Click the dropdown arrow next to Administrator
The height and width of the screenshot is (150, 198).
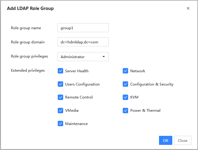pyautogui.click(x=104, y=57)
